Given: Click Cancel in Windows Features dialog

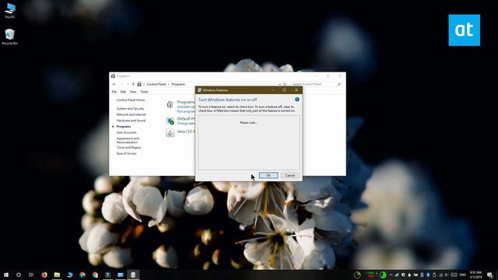Looking at the screenshot, I should 290,176.
